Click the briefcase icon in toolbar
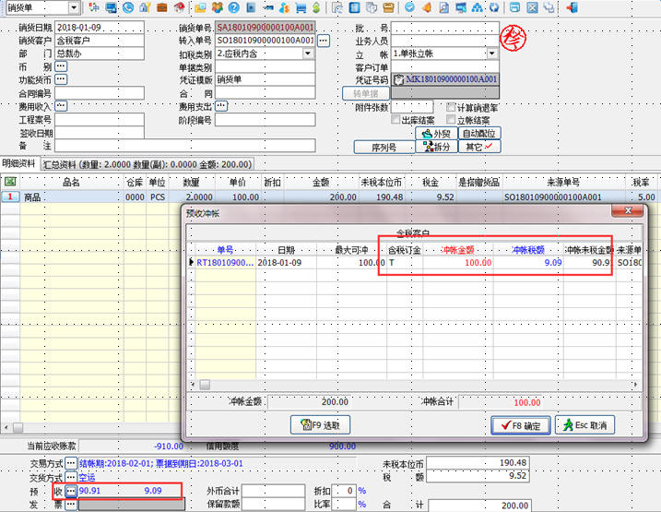Screen dimensions: 661x512 (x=162, y=7)
